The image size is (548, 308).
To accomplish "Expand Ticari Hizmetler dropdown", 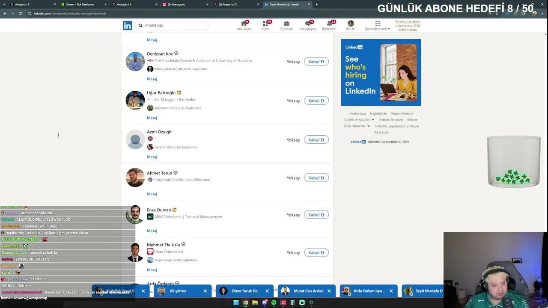I will coord(356,126).
